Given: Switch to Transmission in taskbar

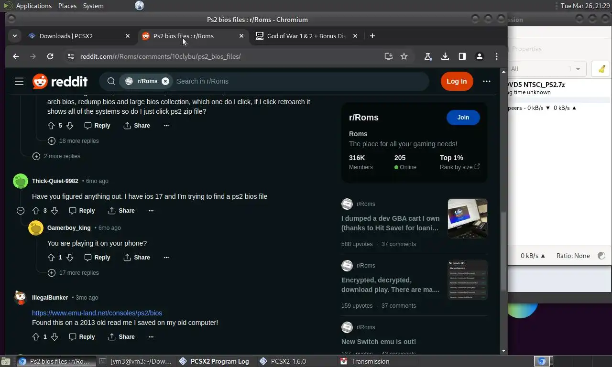Looking at the screenshot, I should pyautogui.click(x=365, y=361).
